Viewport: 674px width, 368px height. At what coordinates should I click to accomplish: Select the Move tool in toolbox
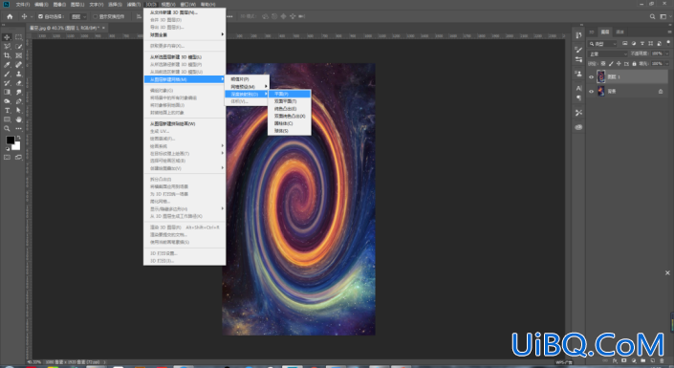7,37
